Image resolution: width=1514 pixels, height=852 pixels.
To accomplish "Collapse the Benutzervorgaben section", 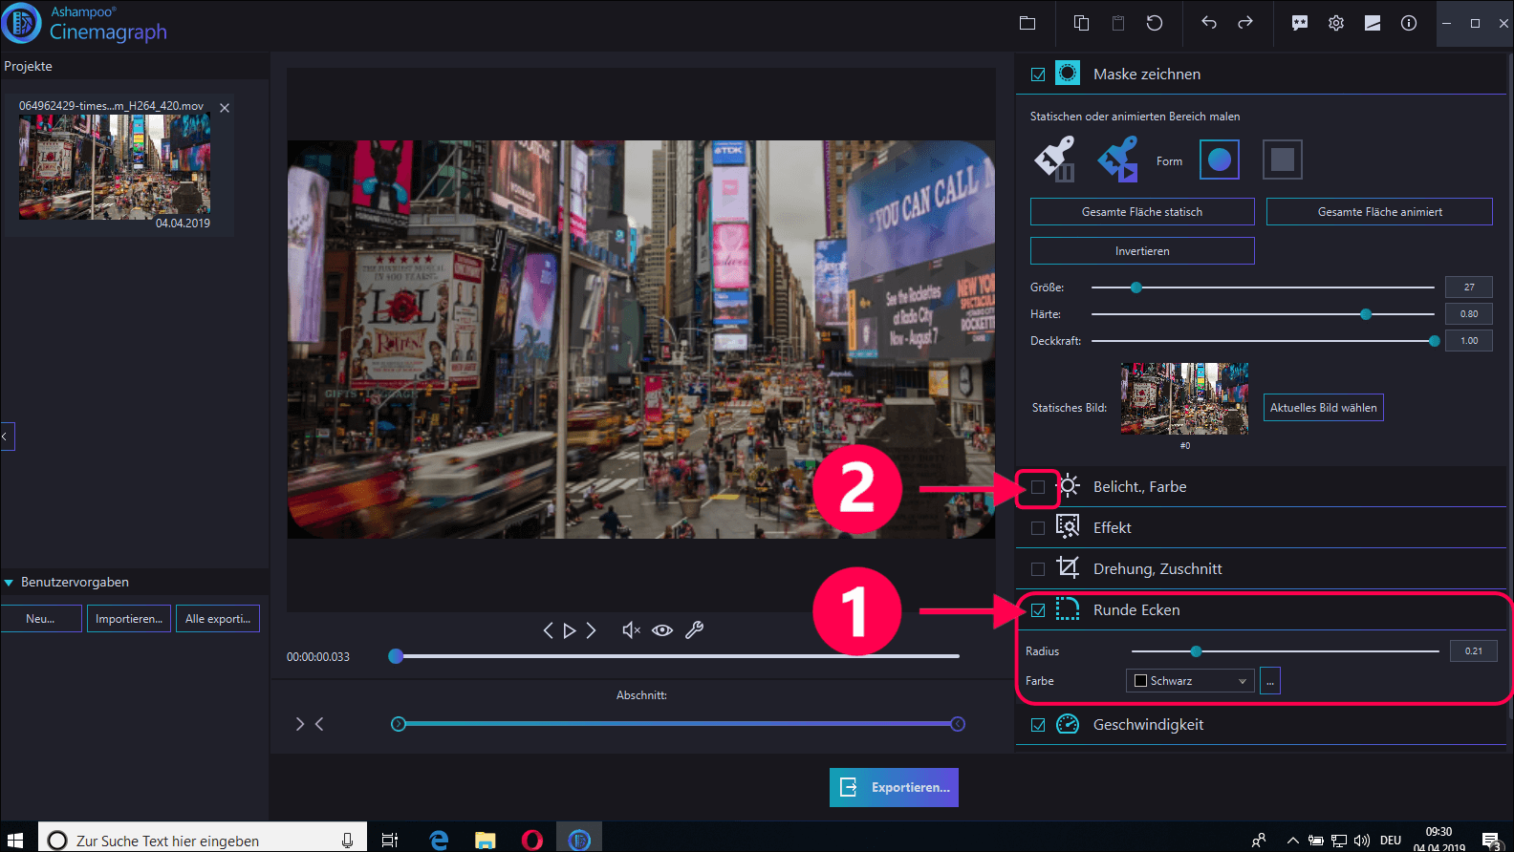I will [x=9, y=583].
